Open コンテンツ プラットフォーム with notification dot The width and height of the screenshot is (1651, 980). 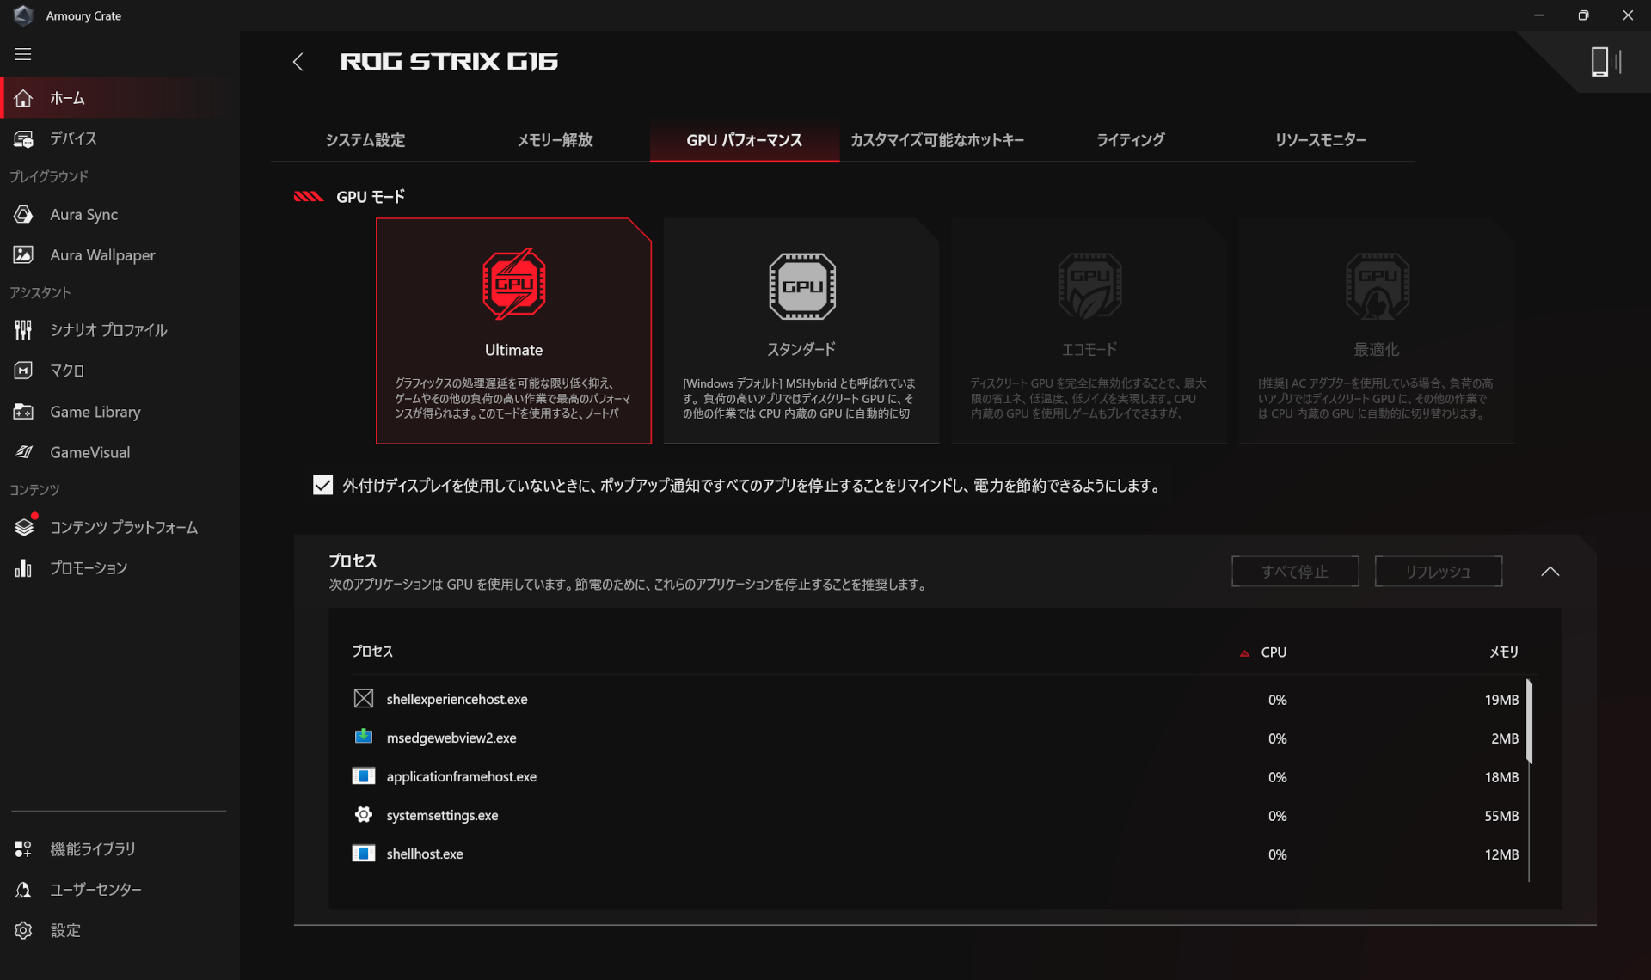pyautogui.click(x=123, y=527)
